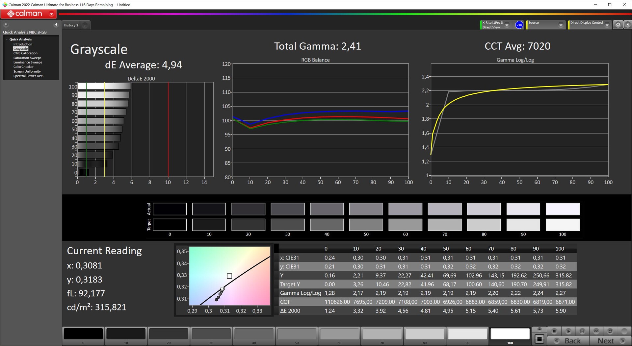
Task: Click the Target 80% gray swatch
Action: coord(484,225)
